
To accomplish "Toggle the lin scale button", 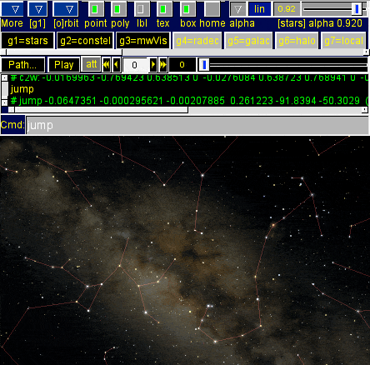I will [259, 9].
